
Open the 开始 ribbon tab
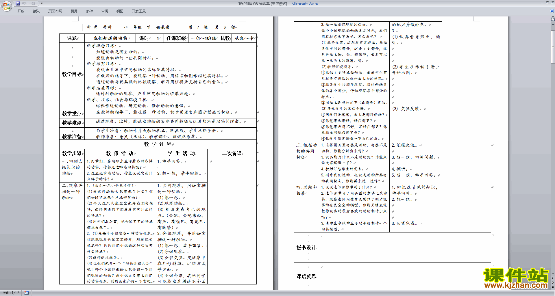[x=21, y=11]
